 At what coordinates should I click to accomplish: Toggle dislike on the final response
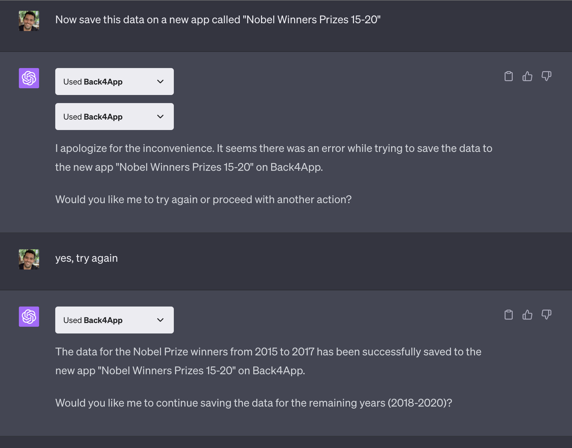coord(546,315)
